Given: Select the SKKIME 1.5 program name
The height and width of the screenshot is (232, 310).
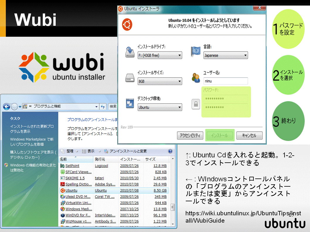Looking at the screenshot, I should 75,178.
